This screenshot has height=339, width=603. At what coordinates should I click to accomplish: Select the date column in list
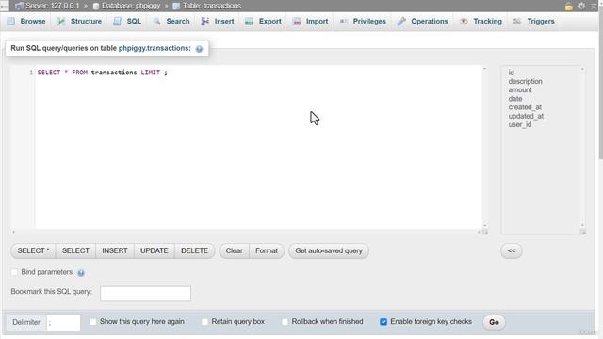pyautogui.click(x=515, y=99)
